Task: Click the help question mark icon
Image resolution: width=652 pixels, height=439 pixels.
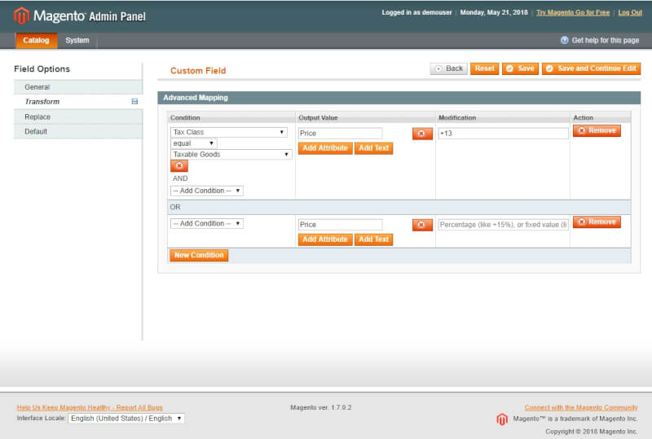Action: click(x=564, y=41)
